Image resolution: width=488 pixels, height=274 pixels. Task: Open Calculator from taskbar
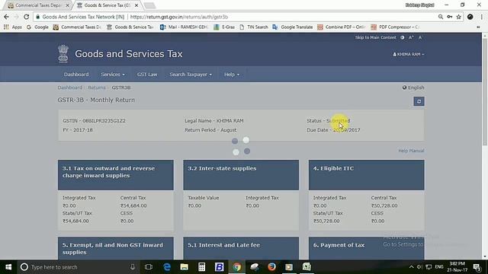[201, 267]
